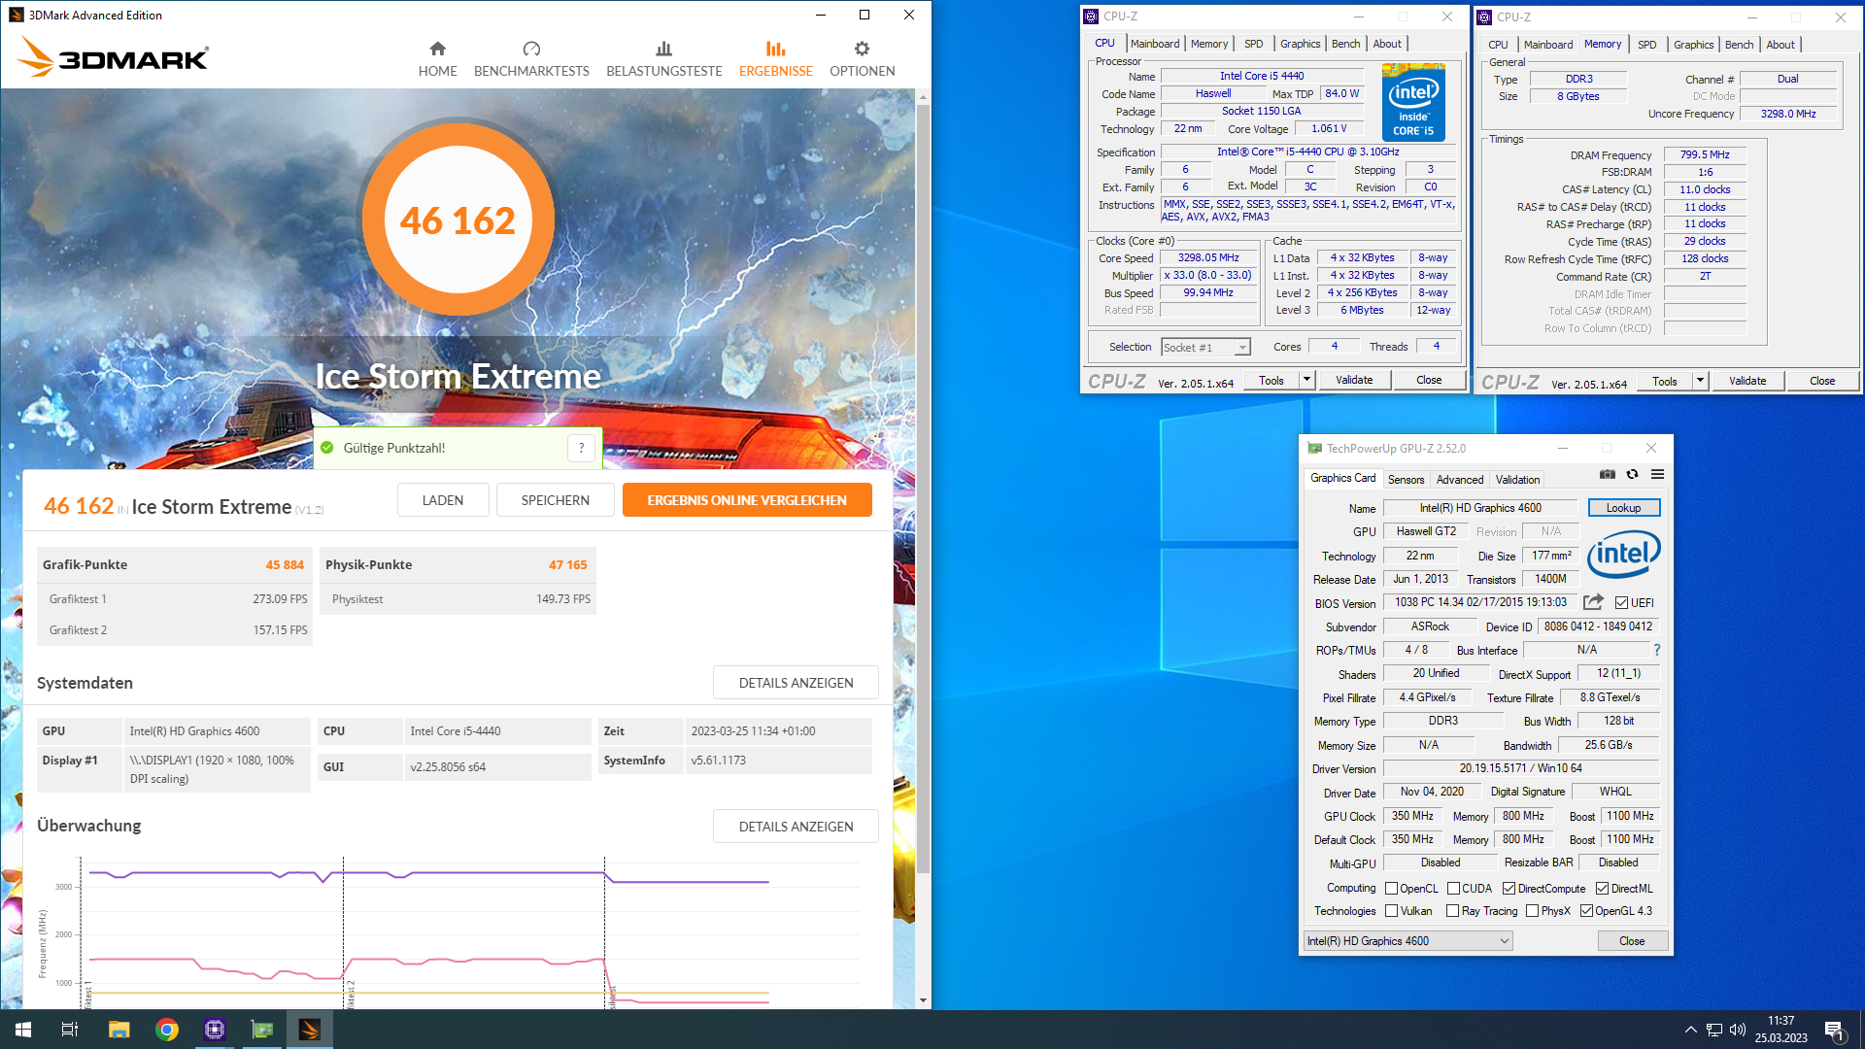Viewport: 1865px width, 1049px height.
Task: Click the Bus Interface question mark in GPU-Z
Action: tap(1657, 650)
